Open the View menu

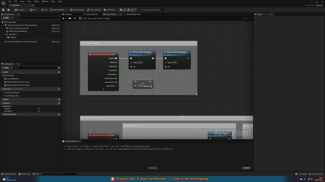(29, 2)
